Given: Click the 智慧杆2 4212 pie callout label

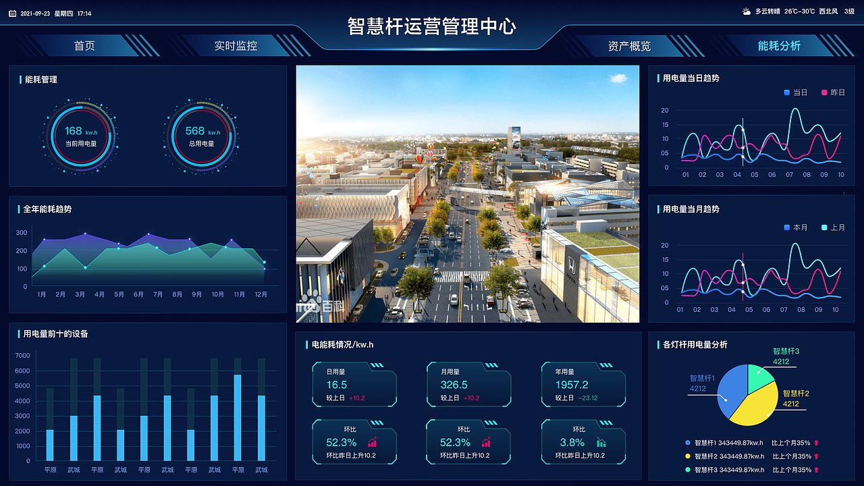Looking at the screenshot, I should coord(796,399).
